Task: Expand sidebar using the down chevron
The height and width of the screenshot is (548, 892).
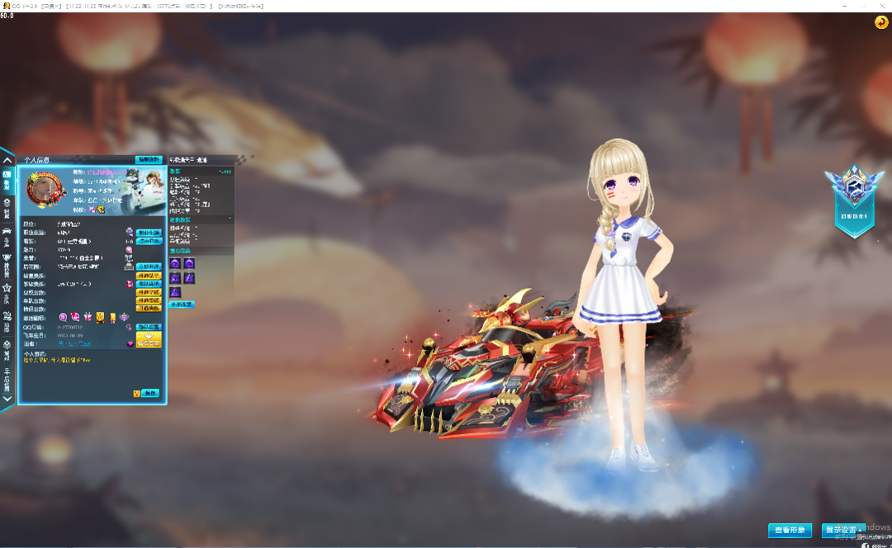Action: [x=7, y=399]
